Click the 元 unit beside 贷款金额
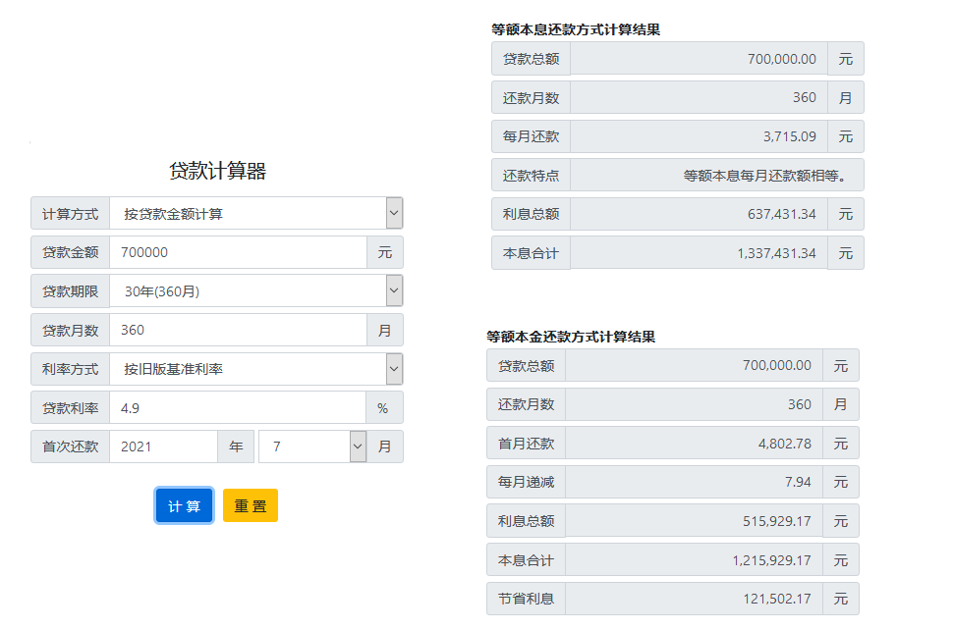 385,252
